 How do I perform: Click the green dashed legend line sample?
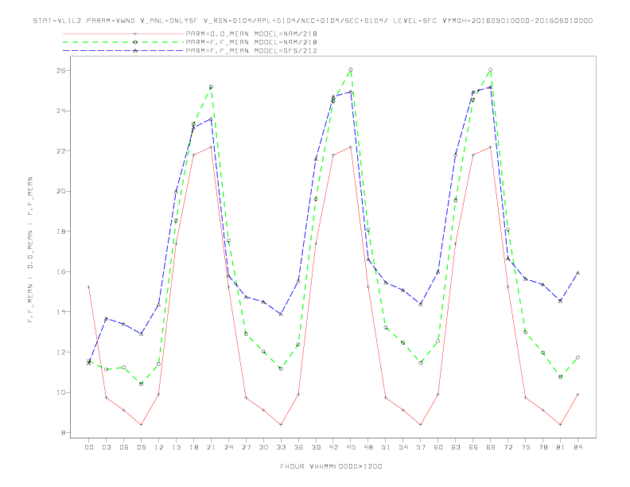(123, 42)
